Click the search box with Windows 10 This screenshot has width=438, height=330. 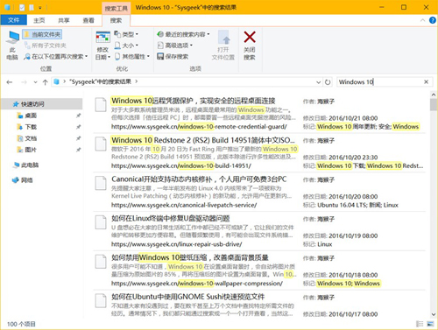click(x=379, y=82)
